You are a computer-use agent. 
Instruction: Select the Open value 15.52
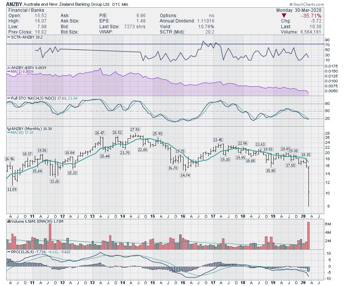coord(41,16)
